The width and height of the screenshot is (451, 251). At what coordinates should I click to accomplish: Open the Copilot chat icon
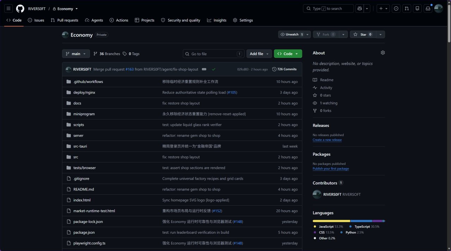click(360, 8)
